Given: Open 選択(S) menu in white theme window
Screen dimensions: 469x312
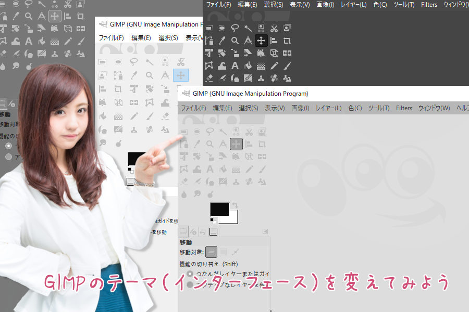Looking at the screenshot, I should pyautogui.click(x=168, y=38).
